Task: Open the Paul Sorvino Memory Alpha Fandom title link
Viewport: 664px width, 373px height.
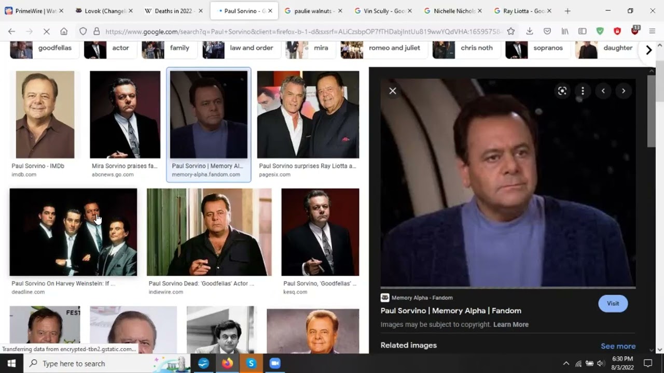Action: click(x=451, y=311)
